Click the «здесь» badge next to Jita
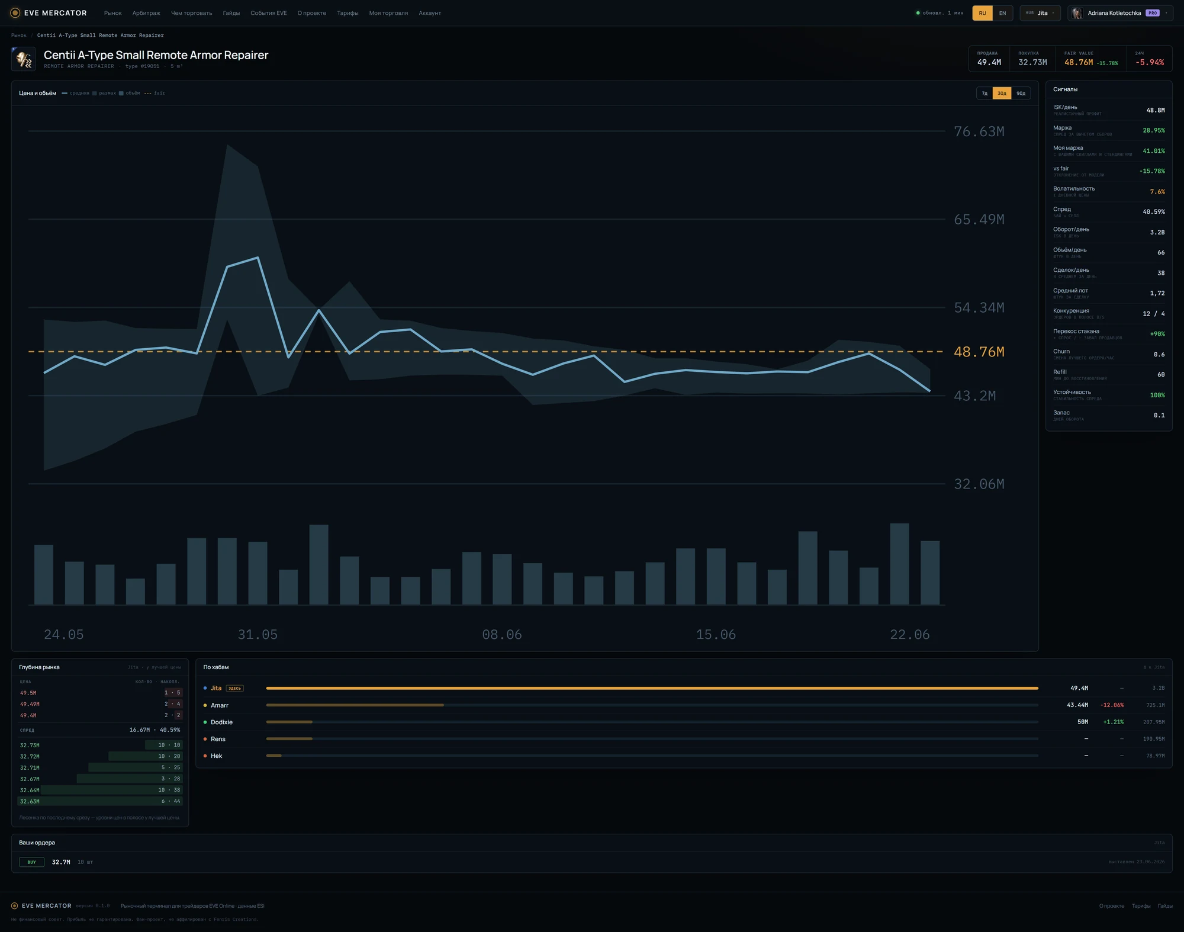Viewport: 1184px width, 932px height. (x=235, y=689)
